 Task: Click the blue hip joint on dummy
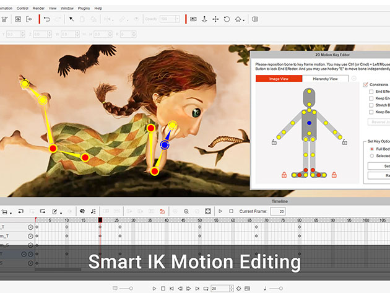(x=309, y=123)
